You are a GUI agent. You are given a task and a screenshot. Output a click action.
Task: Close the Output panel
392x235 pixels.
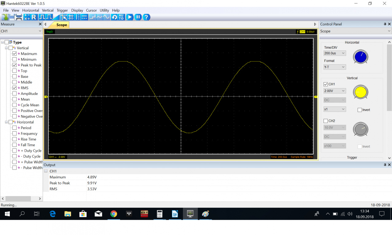[x=390, y=165]
